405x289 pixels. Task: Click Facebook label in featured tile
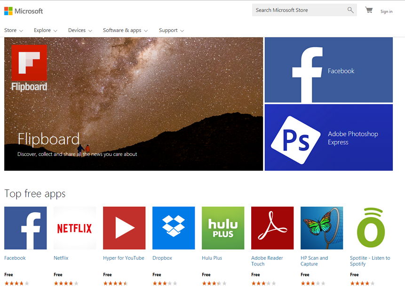[341, 71]
